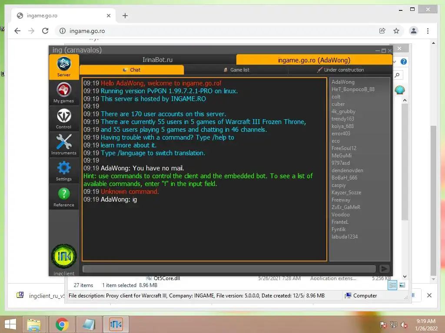445x333 pixels.
Task: Open Chrome three-dot menu
Action: click(x=428, y=31)
